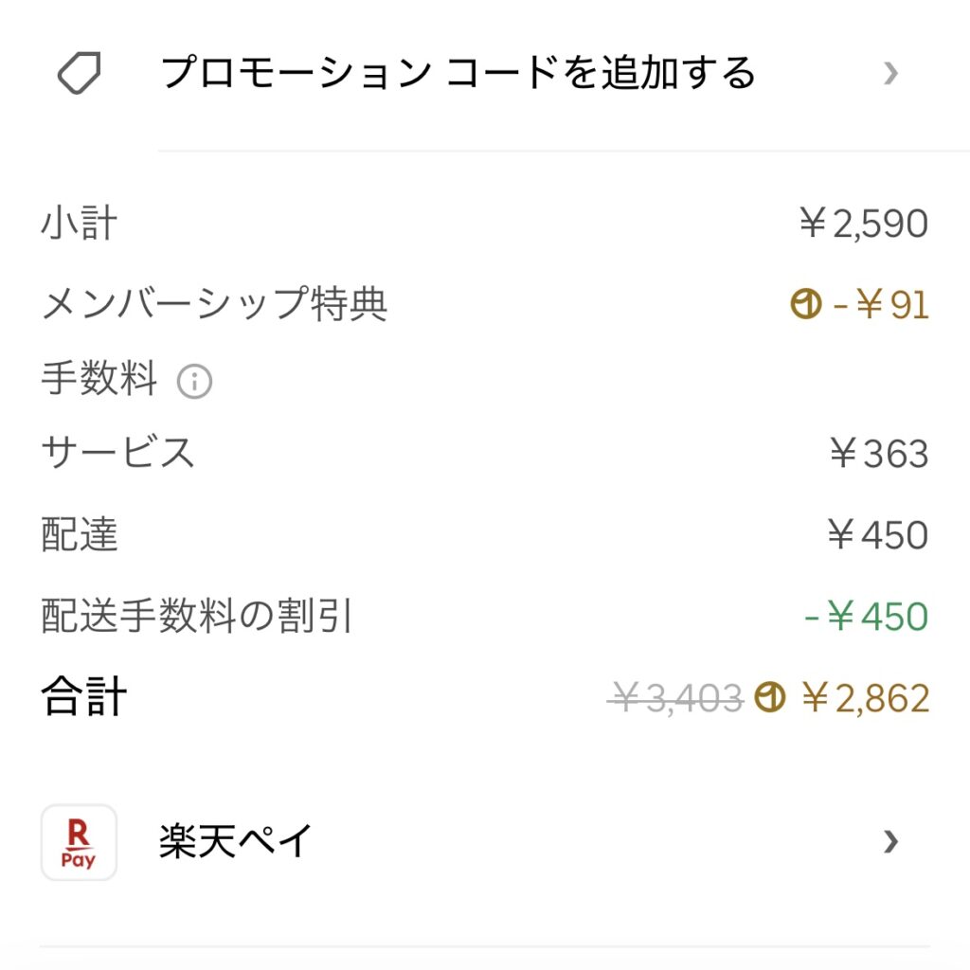Tap the info icon beside 手数料

pyautogui.click(x=195, y=382)
